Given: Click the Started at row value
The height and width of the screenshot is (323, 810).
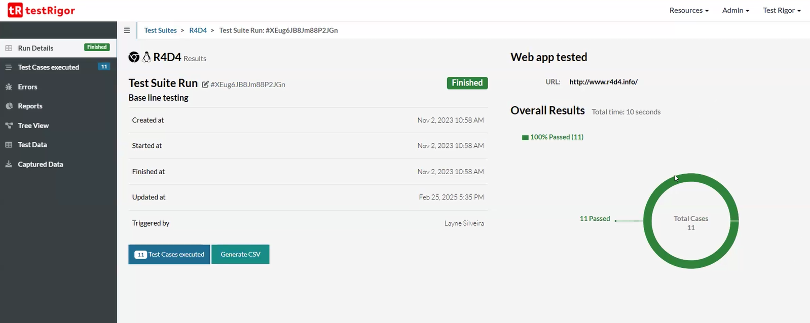Looking at the screenshot, I should coord(451,146).
